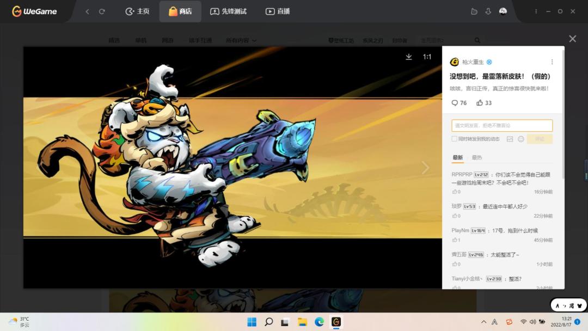Click the WeGame logo
Screen dimensions: 588x331
pyautogui.click(x=34, y=11)
